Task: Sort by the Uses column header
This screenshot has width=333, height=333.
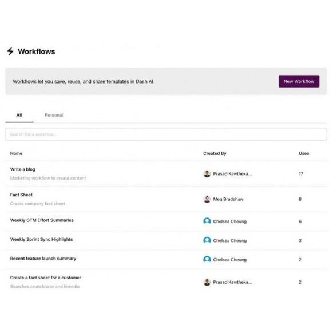Action: point(304,153)
